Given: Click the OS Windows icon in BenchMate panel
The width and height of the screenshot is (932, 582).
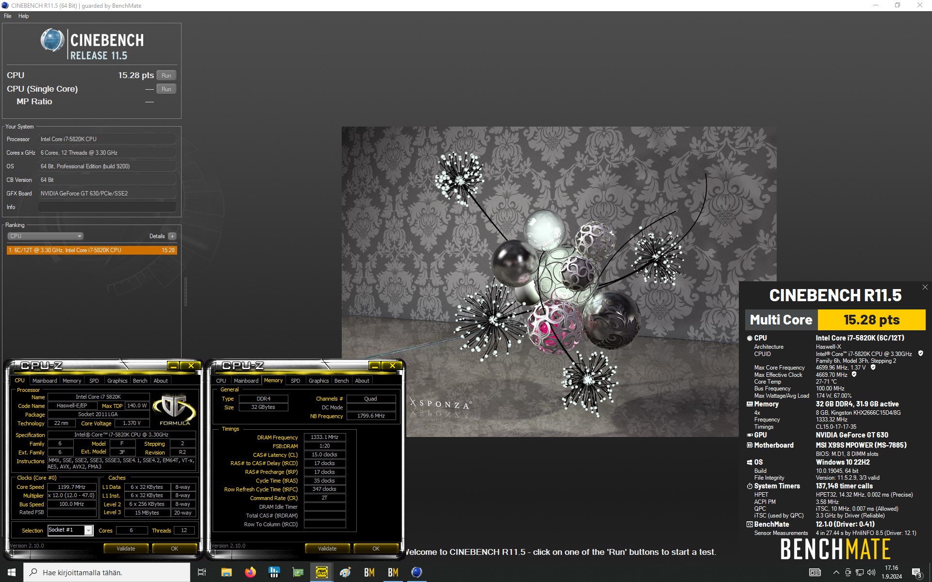Looking at the screenshot, I should pos(749,462).
